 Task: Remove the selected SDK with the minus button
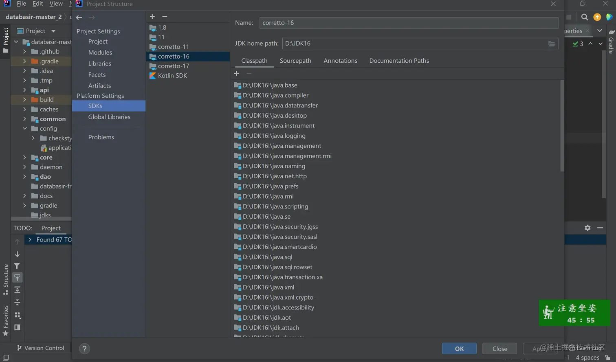165,17
